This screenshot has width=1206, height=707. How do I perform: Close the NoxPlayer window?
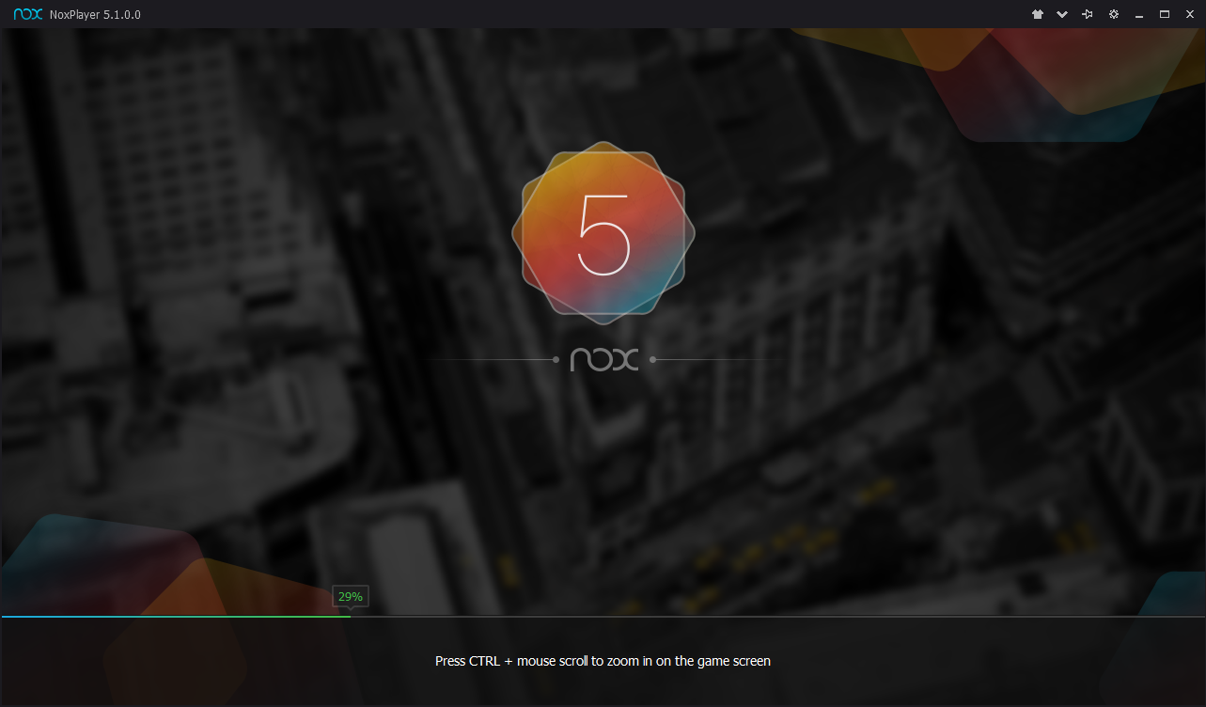pyautogui.click(x=1189, y=15)
